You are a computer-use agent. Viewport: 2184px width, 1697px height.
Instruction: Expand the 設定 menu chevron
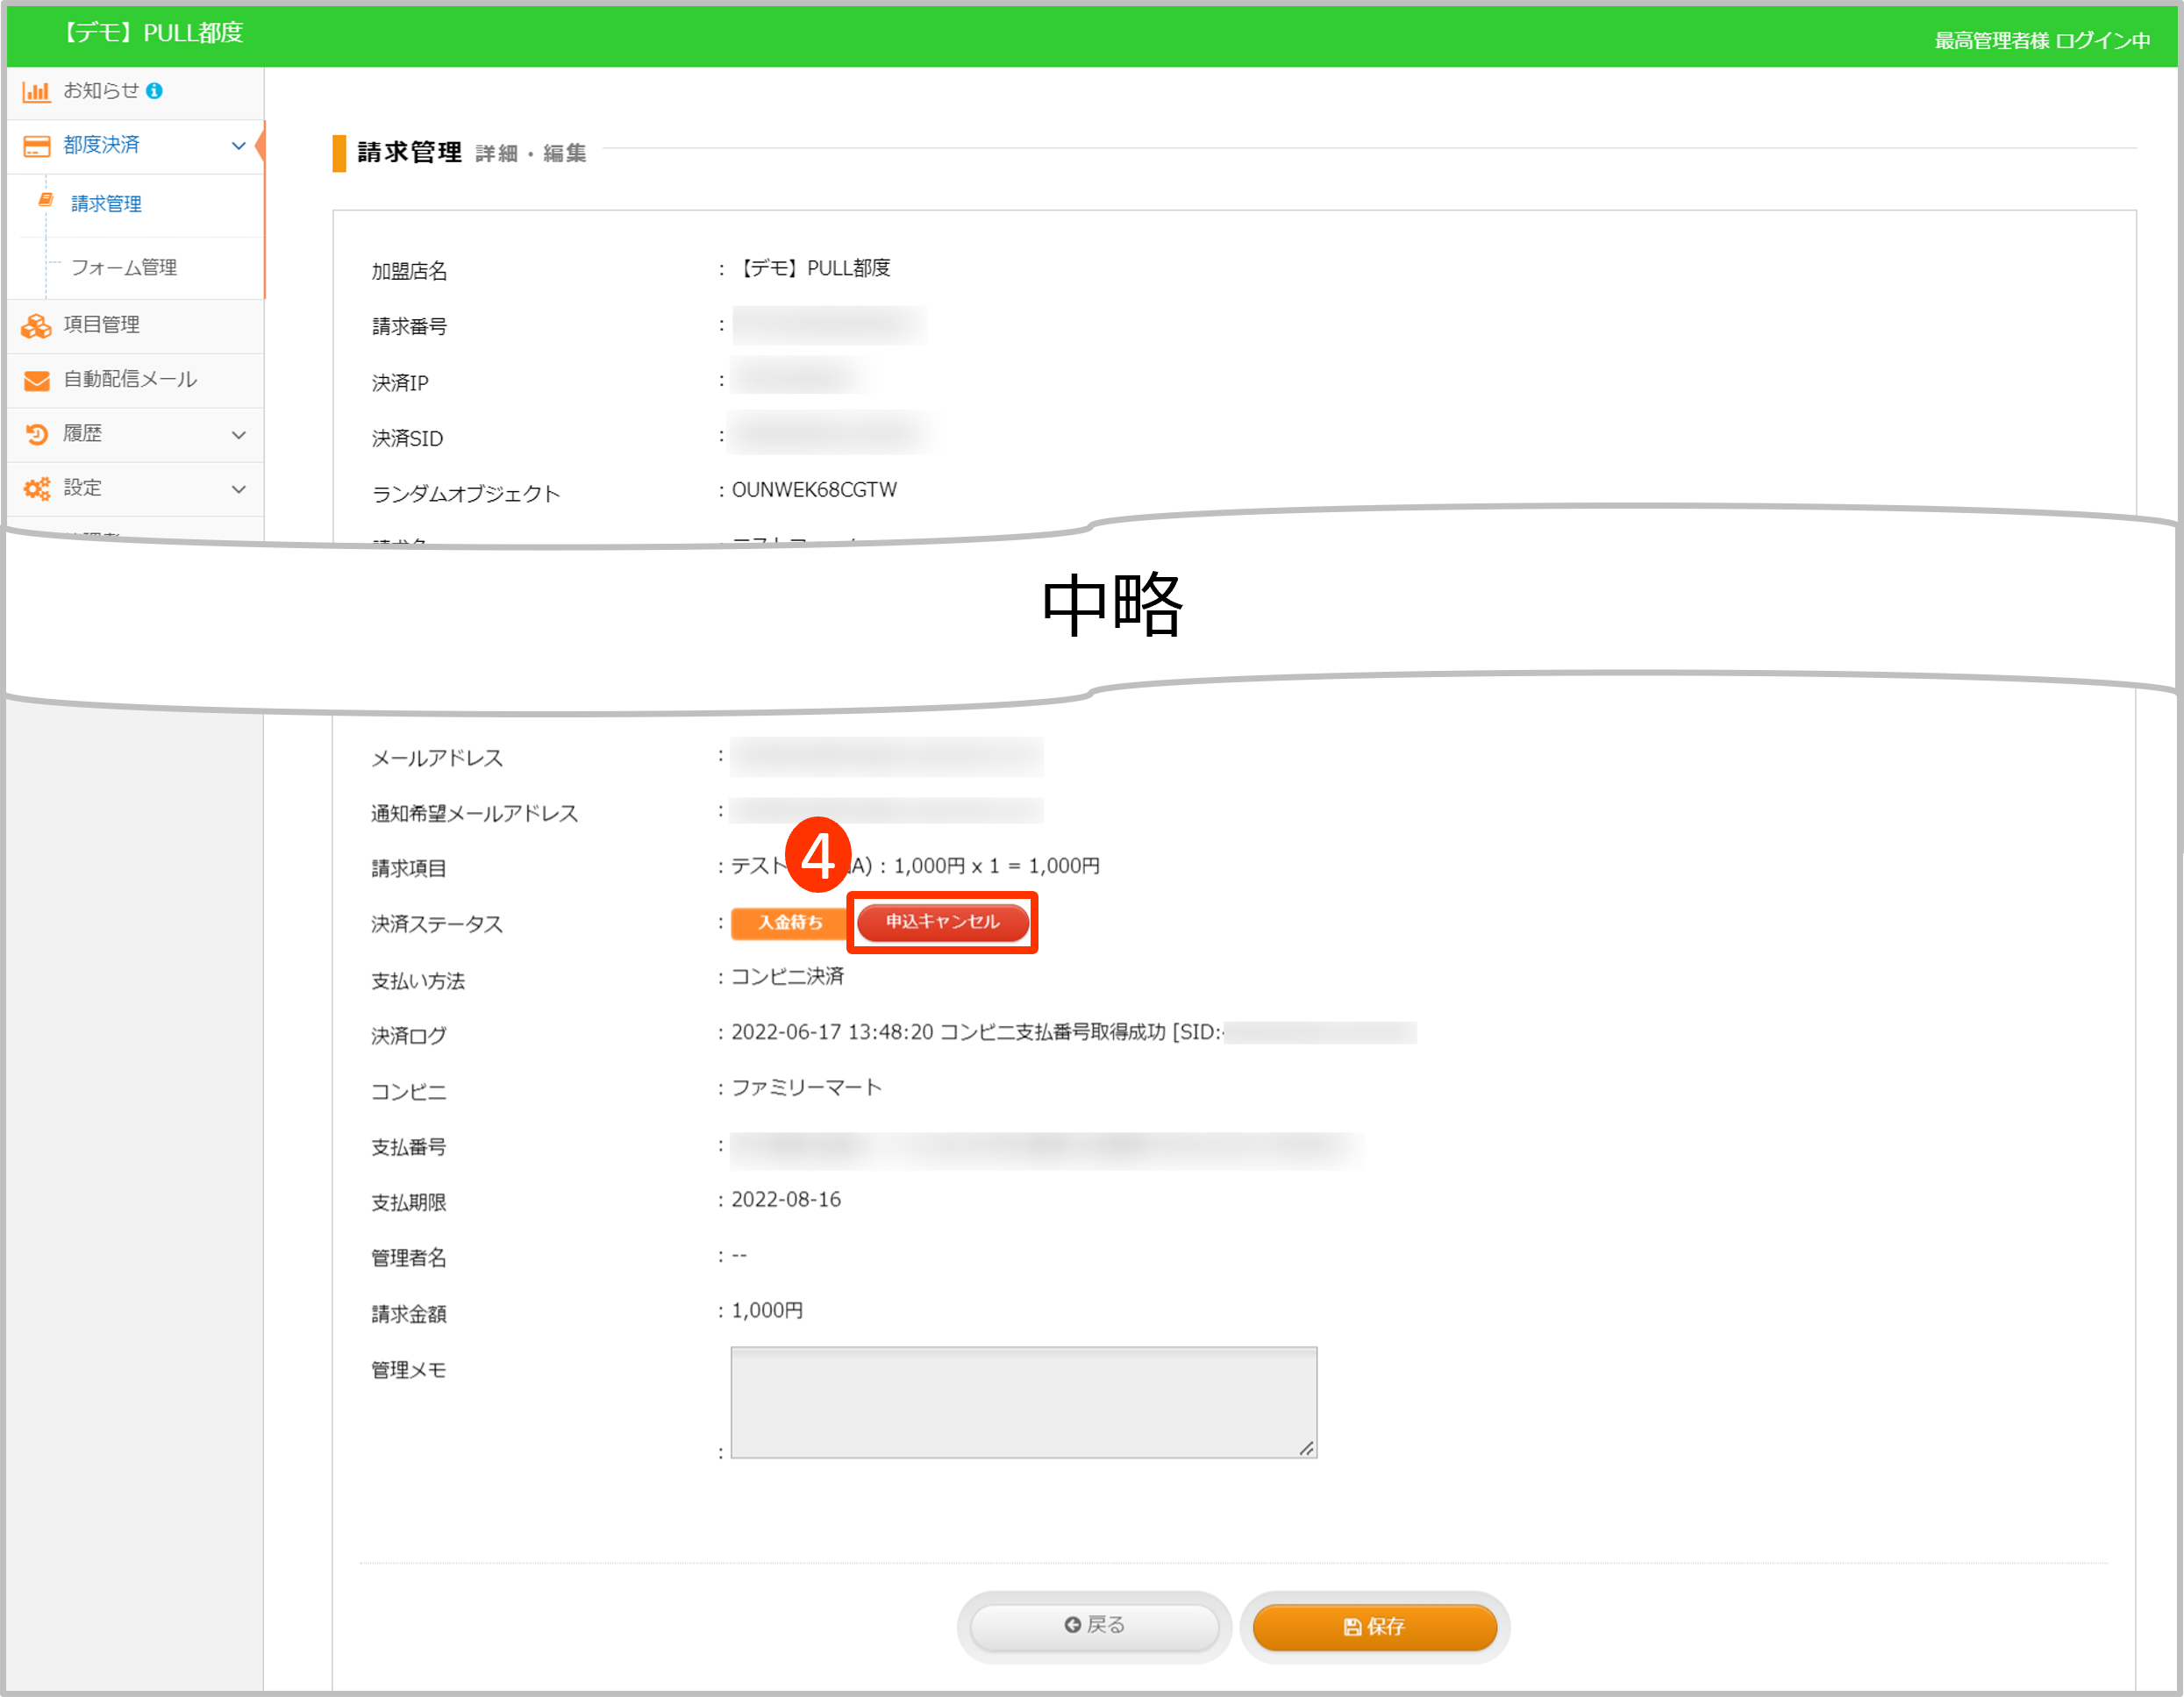(238, 489)
